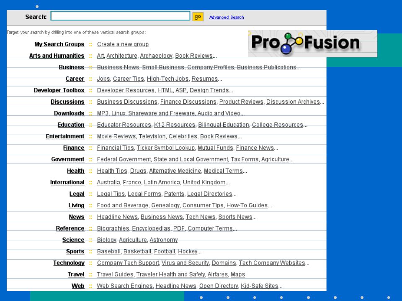Select Ticker Symbol Lookup link

166,148
